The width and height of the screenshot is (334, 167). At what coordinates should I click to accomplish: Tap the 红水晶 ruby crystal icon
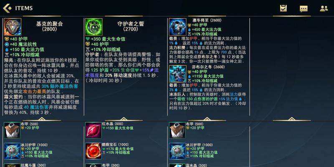point(93,130)
